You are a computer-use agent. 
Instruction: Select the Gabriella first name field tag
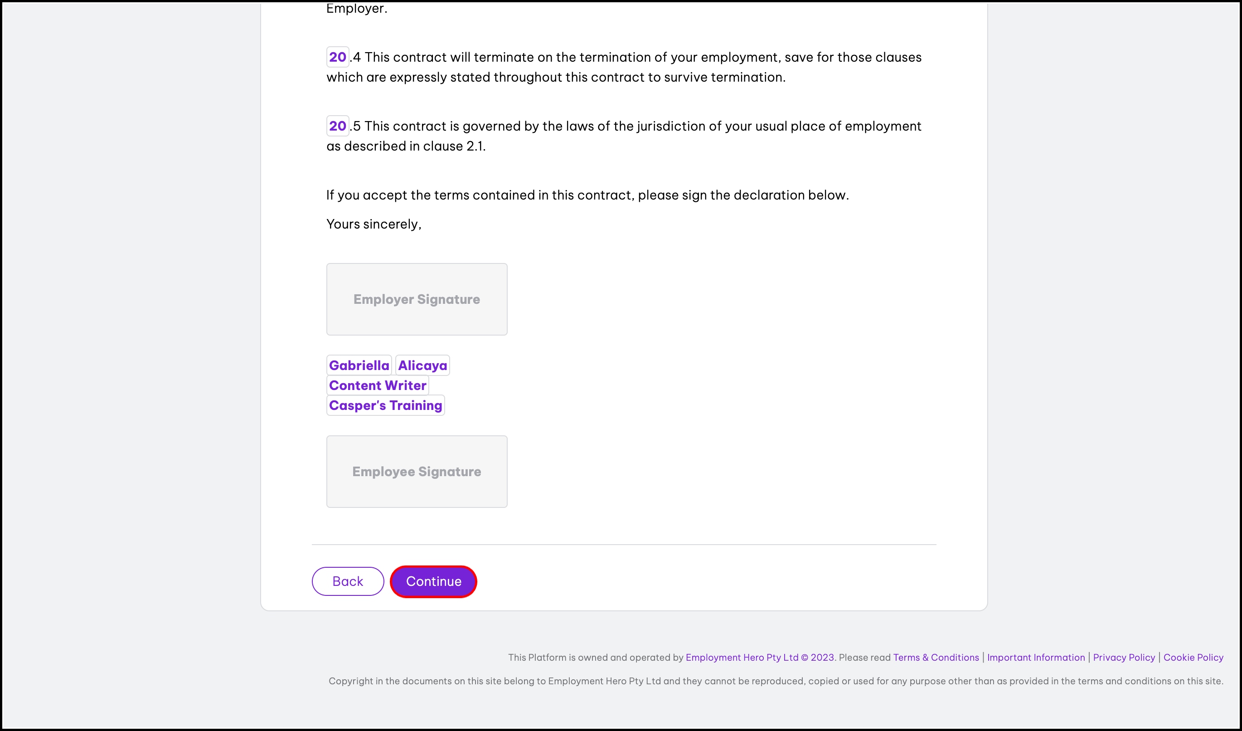pos(359,365)
